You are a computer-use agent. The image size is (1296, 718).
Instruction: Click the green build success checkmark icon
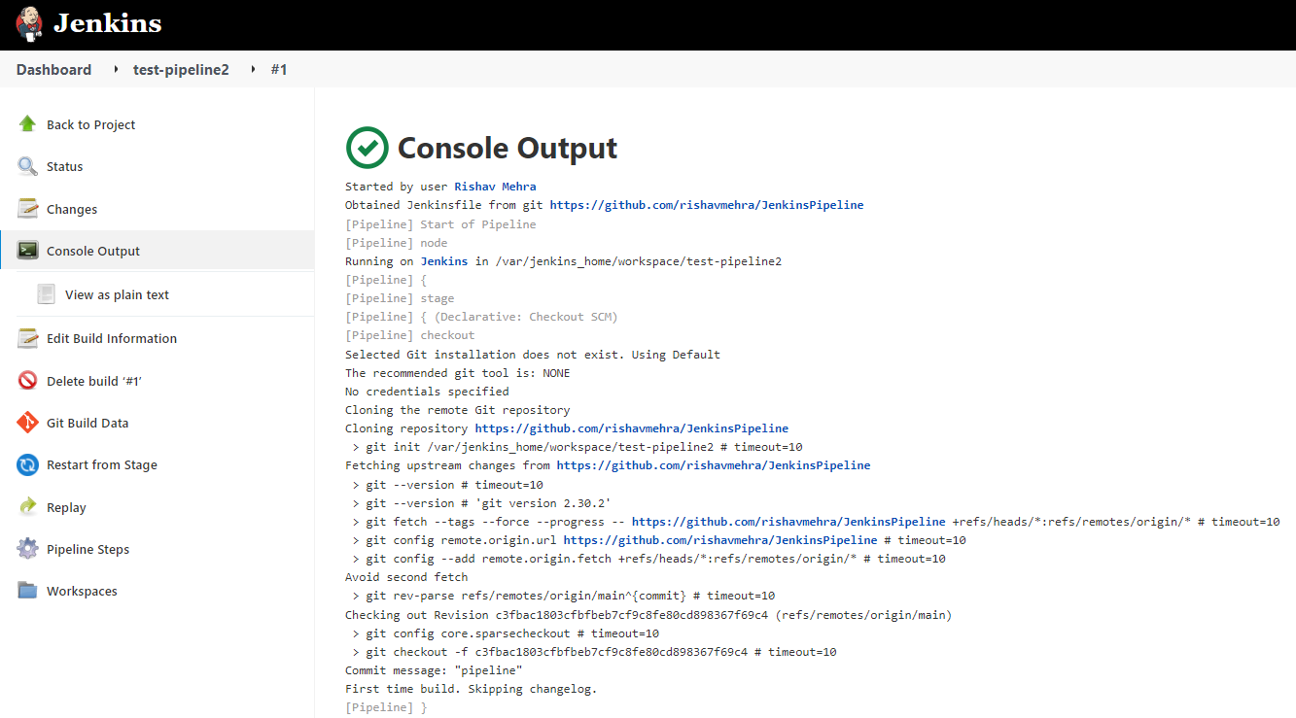[x=368, y=148]
